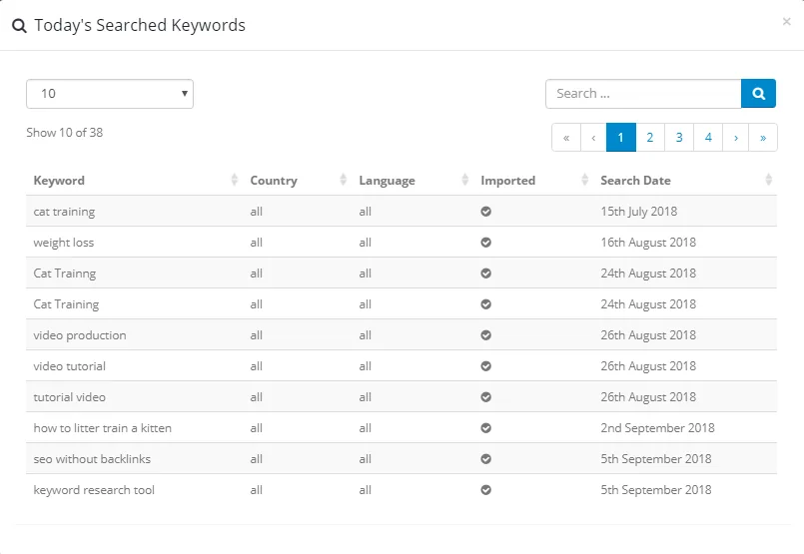Close the Today's Searched Keywords dialog

(786, 21)
